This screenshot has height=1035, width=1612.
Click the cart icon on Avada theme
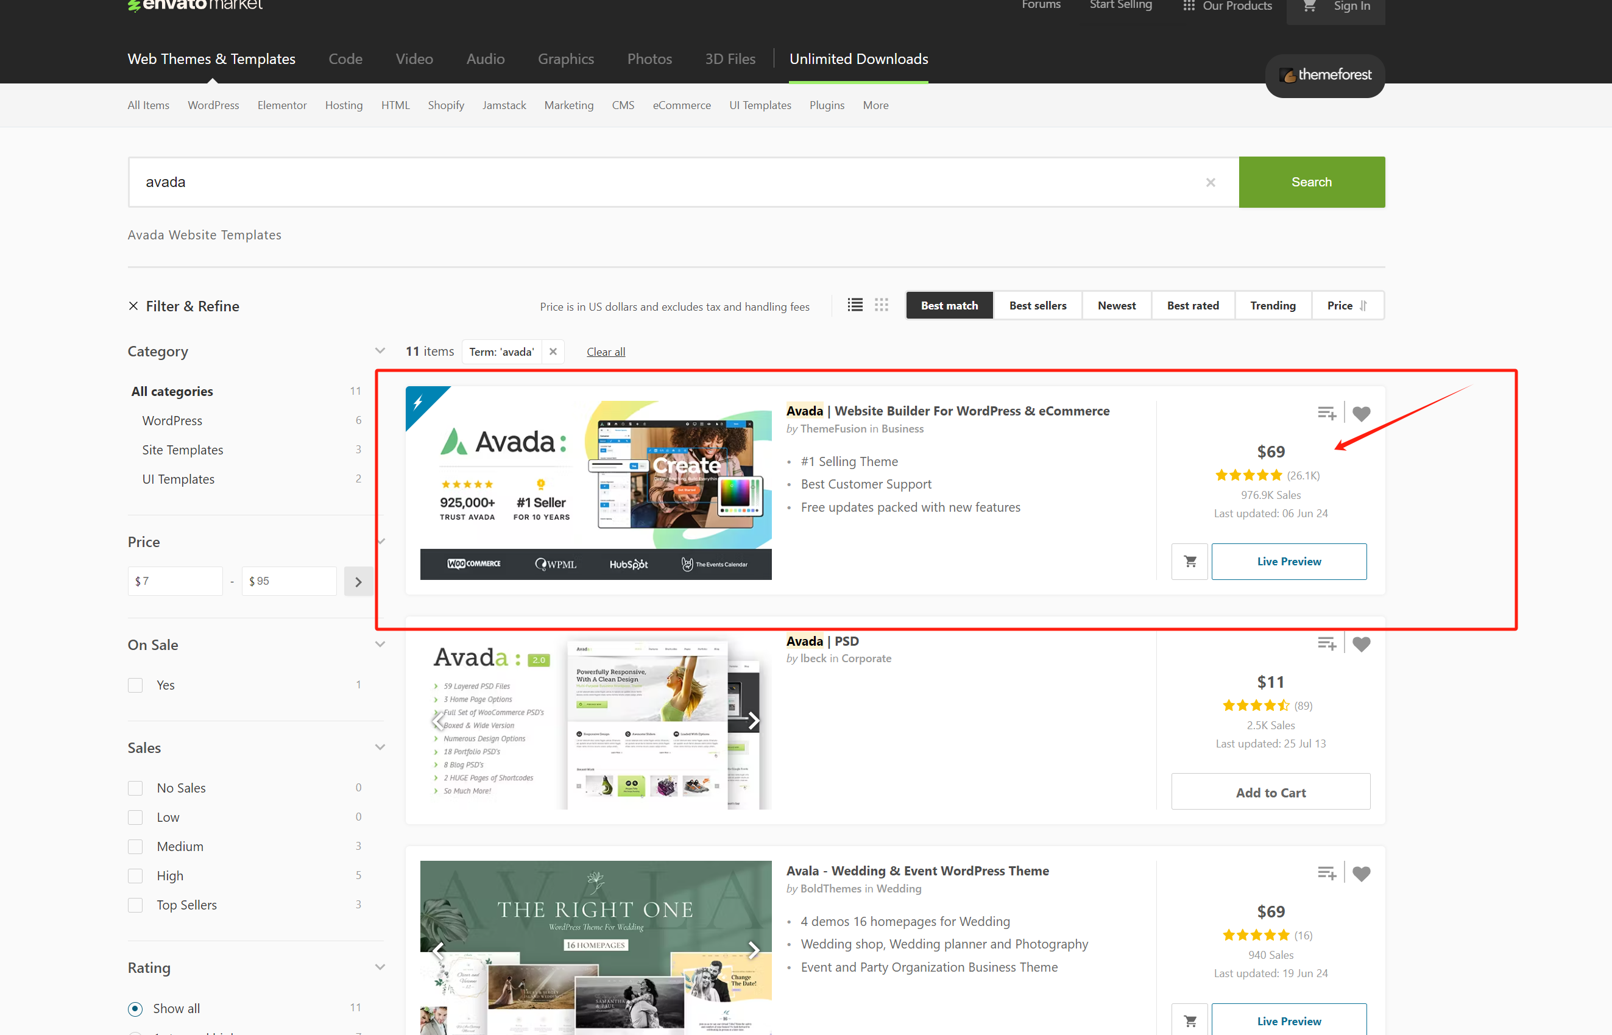pyautogui.click(x=1190, y=562)
